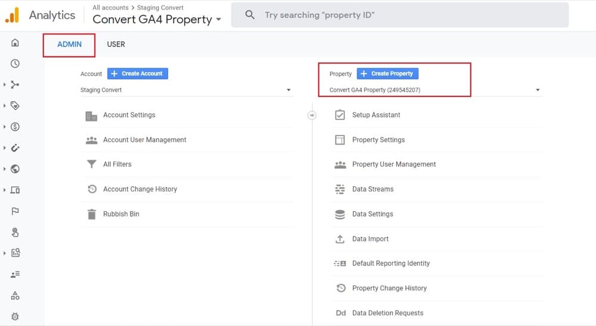
Task: Click the All Filters funnel icon
Action: [x=92, y=164]
